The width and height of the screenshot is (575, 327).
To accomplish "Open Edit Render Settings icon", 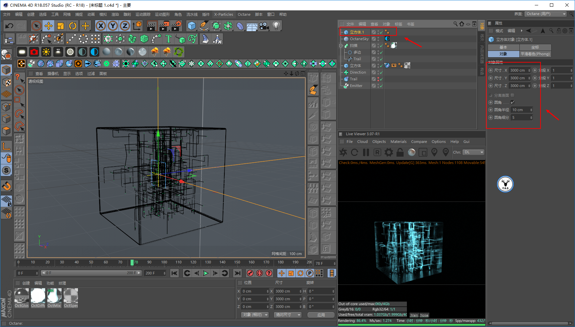I will pos(176,26).
